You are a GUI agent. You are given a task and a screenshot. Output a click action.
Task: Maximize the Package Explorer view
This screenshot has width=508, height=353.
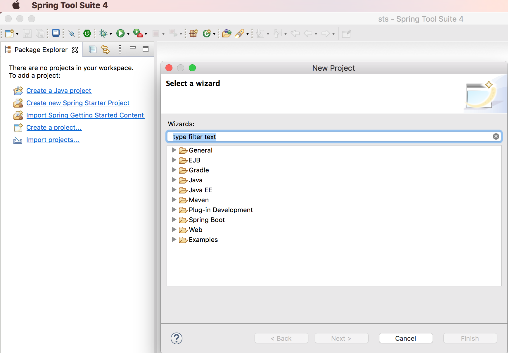(146, 49)
